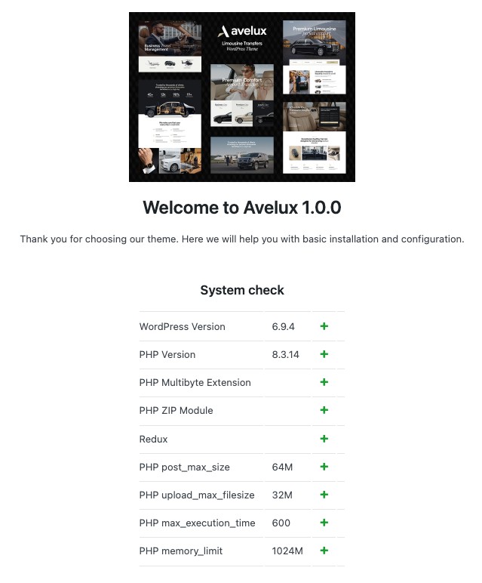Select the PHP Version value 8.3.14
482x583 pixels.
tap(286, 354)
